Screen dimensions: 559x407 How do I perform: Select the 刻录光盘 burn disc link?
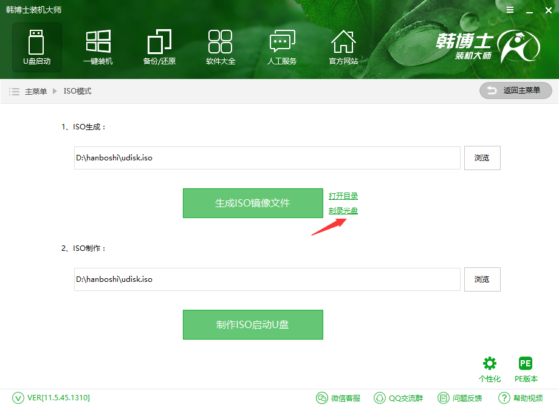pos(343,210)
